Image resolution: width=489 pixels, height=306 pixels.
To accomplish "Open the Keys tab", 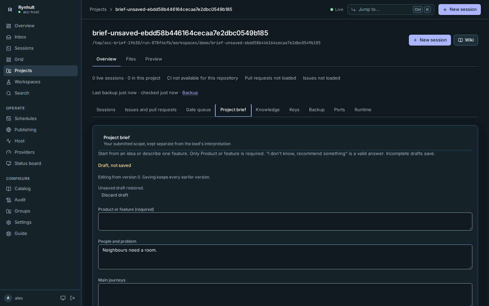I will pos(294,110).
